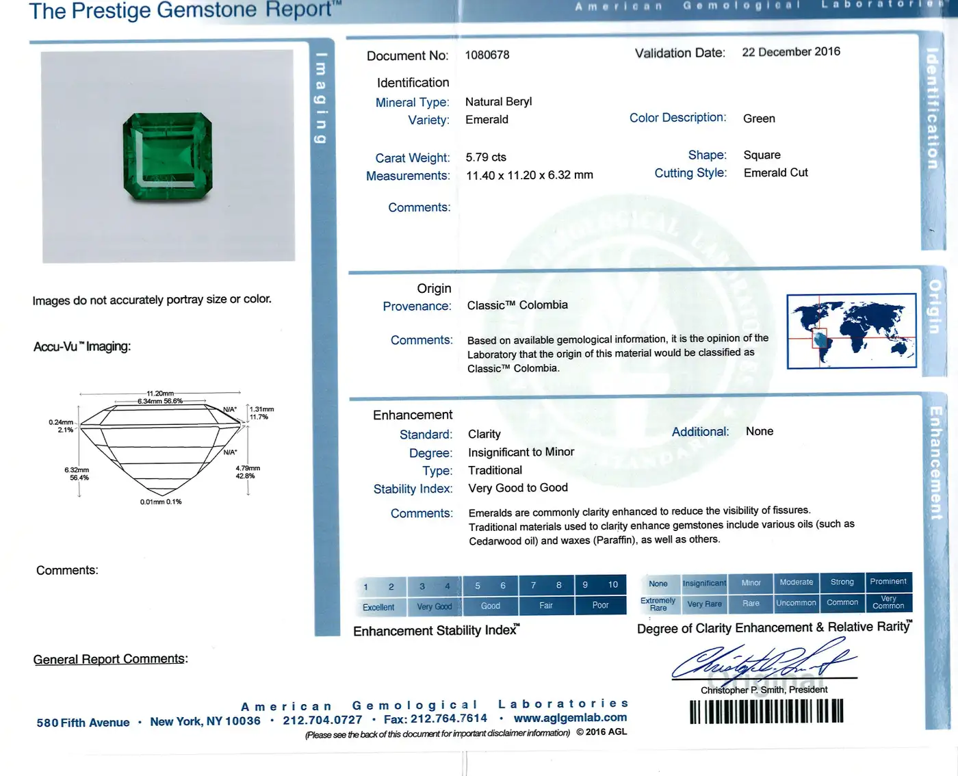Click the 'Good' stability scale cell

tap(491, 606)
